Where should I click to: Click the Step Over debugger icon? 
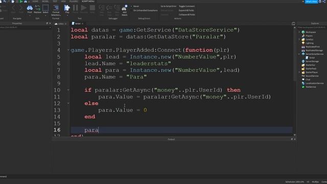tap(109, 8)
